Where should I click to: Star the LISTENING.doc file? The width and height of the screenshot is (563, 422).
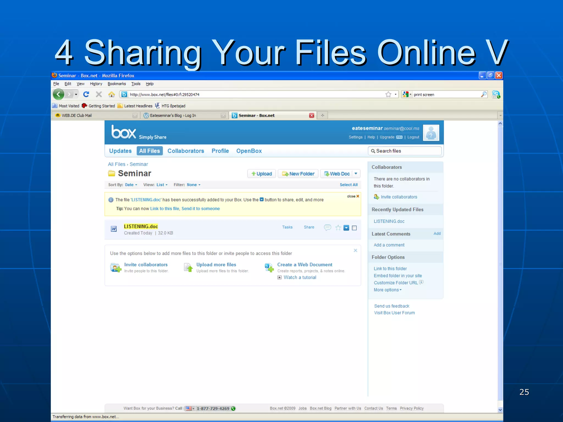coord(338,227)
